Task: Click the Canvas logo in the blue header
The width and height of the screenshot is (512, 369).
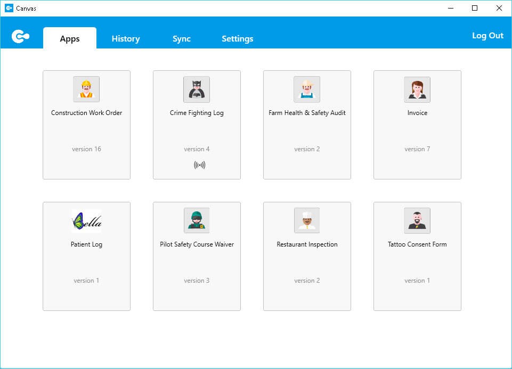Action: (20, 36)
